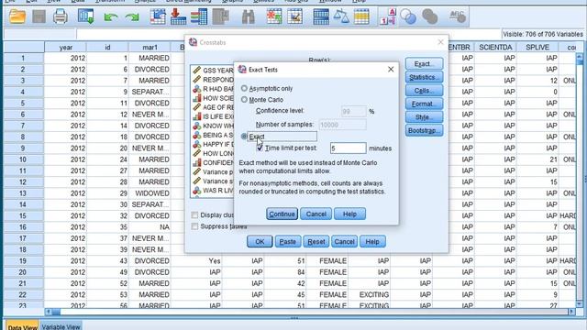Click Continue in Exact Tests dialog

pos(282,214)
